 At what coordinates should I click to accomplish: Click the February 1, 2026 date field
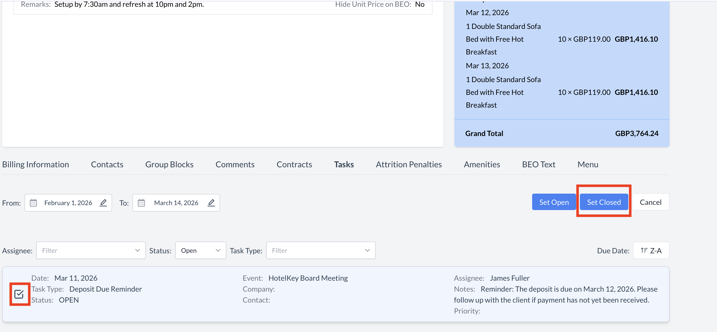pos(68,203)
